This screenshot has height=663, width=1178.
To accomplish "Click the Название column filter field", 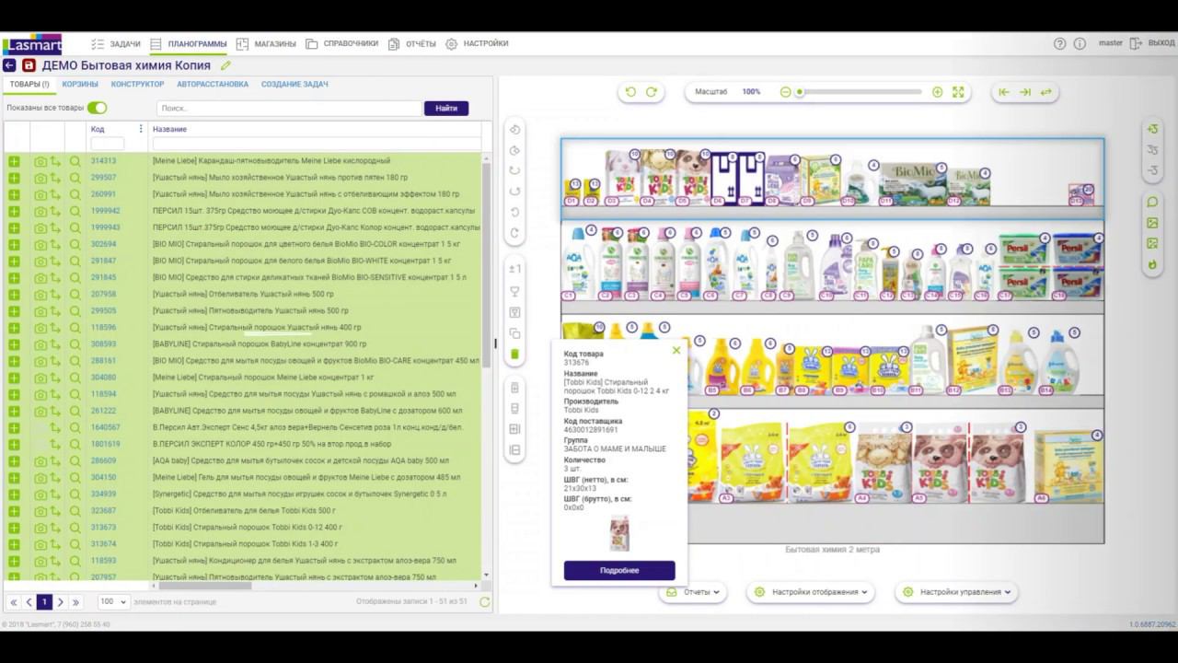I will (317, 144).
